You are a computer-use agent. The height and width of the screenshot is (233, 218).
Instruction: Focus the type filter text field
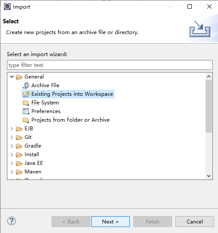point(110,65)
